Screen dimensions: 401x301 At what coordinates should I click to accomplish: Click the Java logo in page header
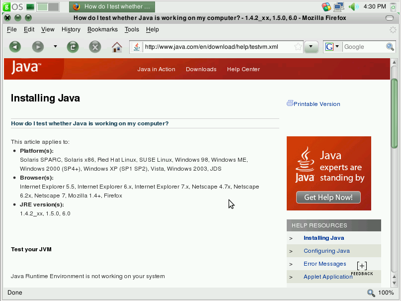click(x=26, y=67)
